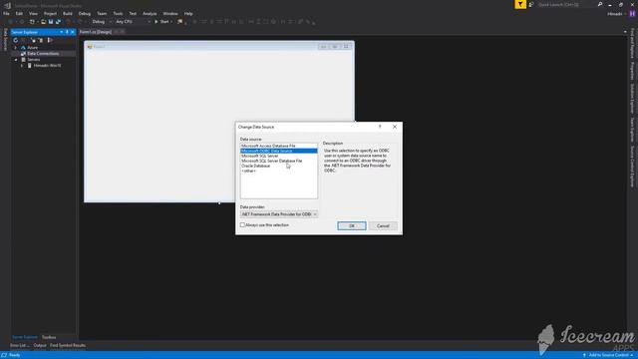Close the Change Data Source dialog
This screenshot has height=359, width=638.
395,127
